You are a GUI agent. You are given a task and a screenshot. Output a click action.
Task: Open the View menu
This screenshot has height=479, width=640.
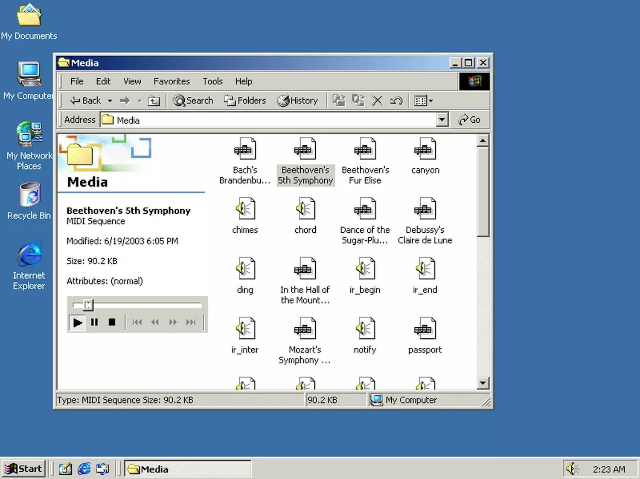132,81
